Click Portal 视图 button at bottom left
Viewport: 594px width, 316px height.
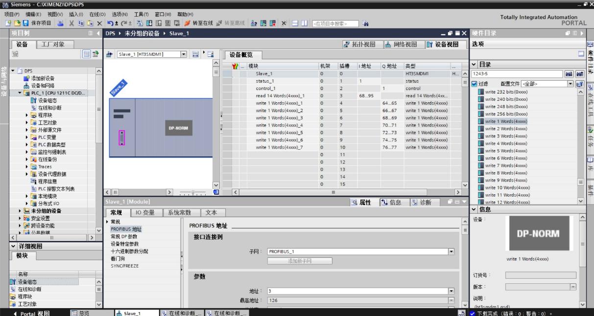(x=32, y=313)
